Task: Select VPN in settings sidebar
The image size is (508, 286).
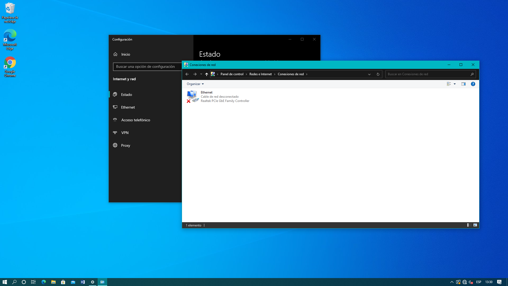Action: click(x=125, y=133)
